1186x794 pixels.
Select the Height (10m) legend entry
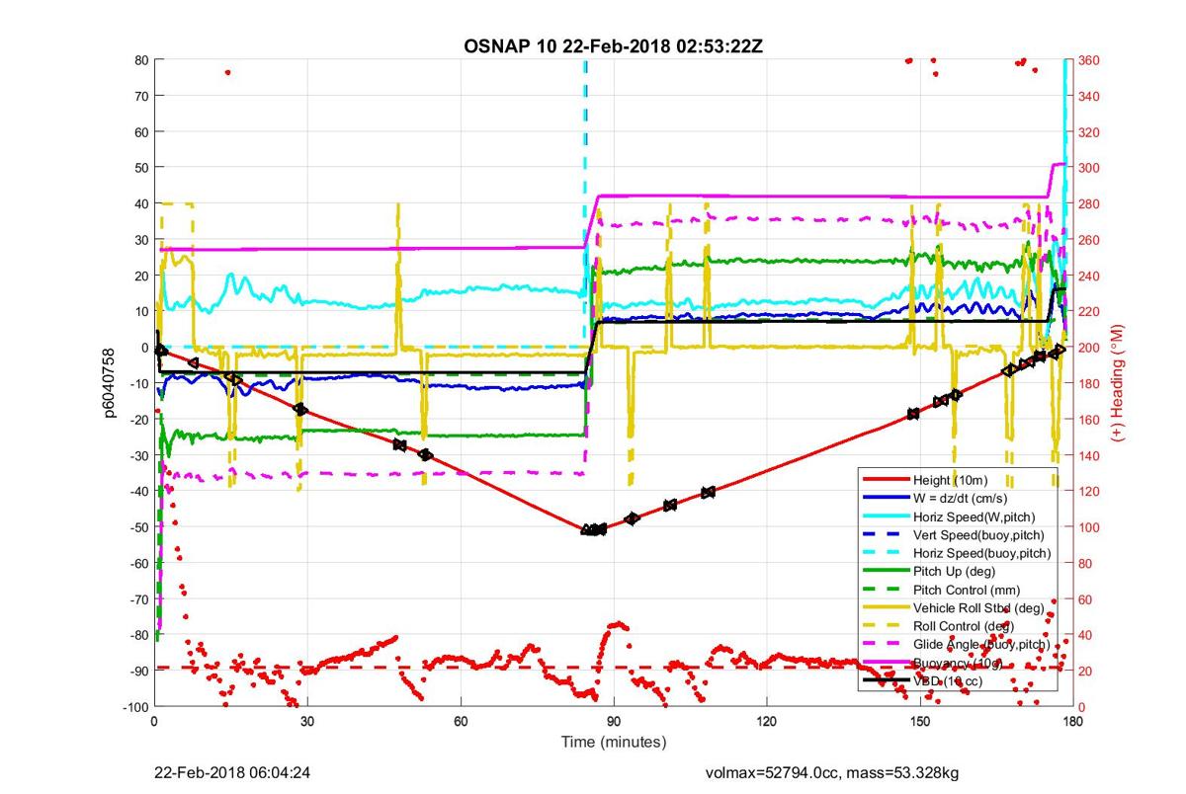[x=955, y=479]
